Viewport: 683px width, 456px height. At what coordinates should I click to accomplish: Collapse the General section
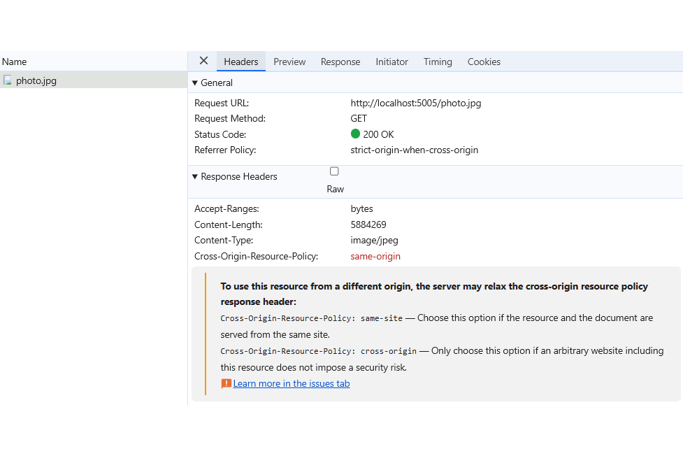coord(195,83)
